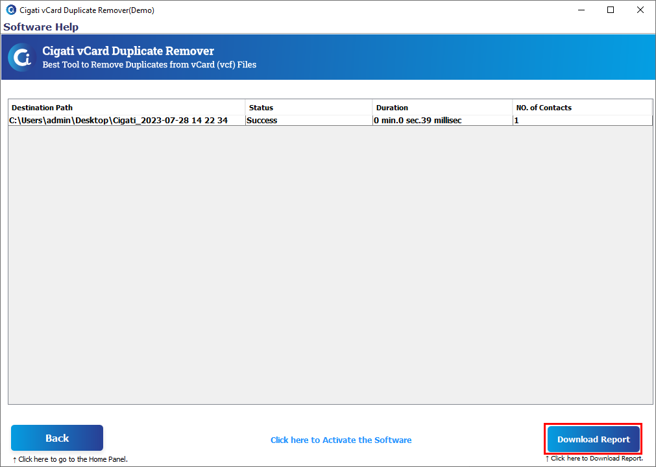The width and height of the screenshot is (656, 467).
Task: Download the results report
Action: tap(593, 439)
